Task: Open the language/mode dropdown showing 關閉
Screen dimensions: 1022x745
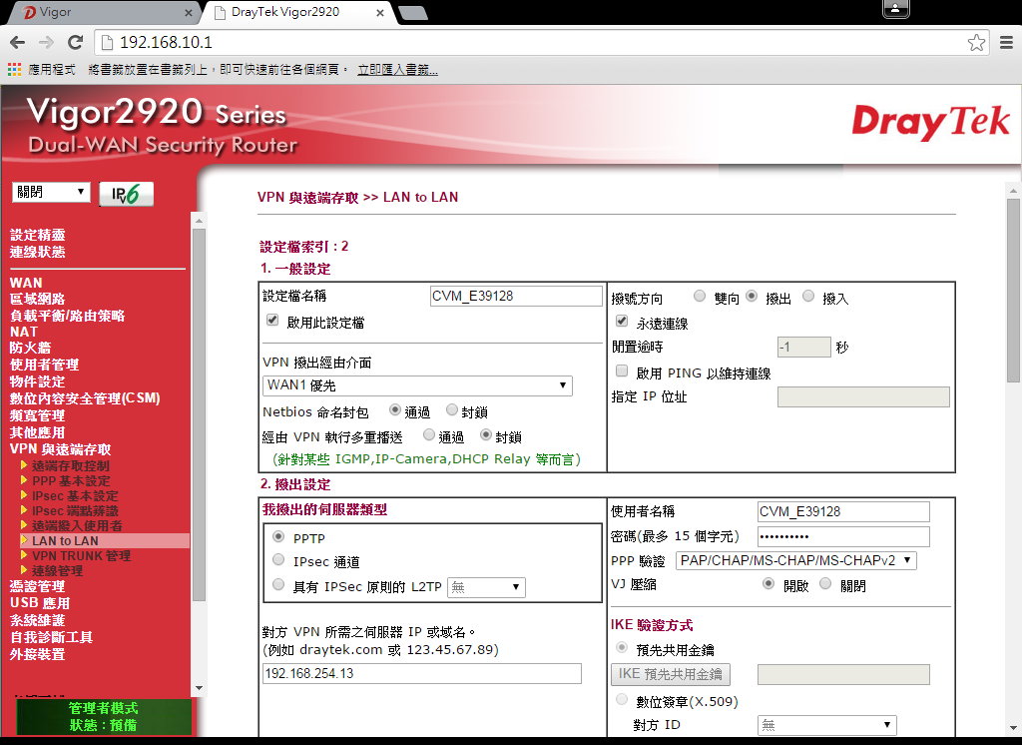Action: 51,192
